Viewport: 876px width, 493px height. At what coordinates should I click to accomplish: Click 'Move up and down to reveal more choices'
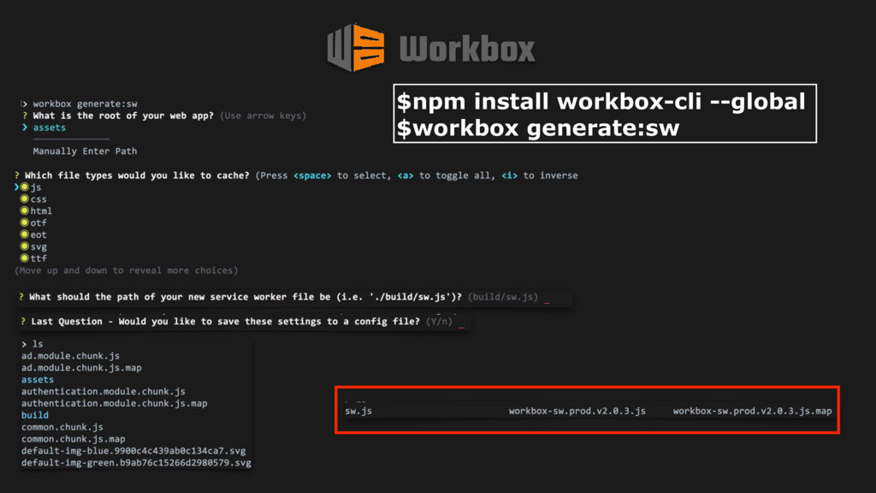click(x=127, y=270)
